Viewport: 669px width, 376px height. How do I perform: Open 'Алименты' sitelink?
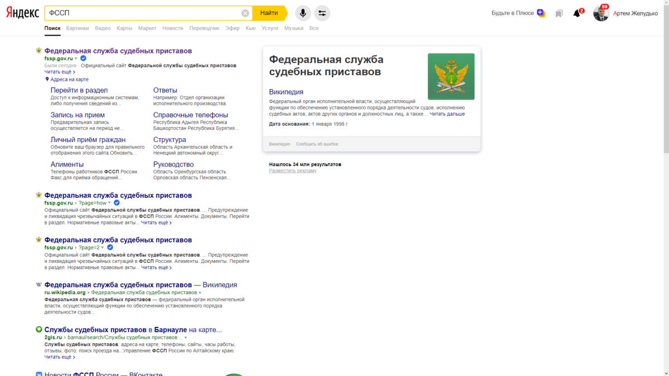(x=67, y=164)
